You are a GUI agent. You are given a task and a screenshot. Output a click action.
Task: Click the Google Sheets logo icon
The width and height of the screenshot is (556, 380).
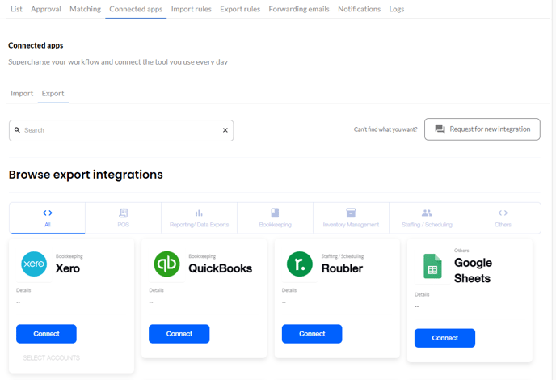(x=432, y=266)
